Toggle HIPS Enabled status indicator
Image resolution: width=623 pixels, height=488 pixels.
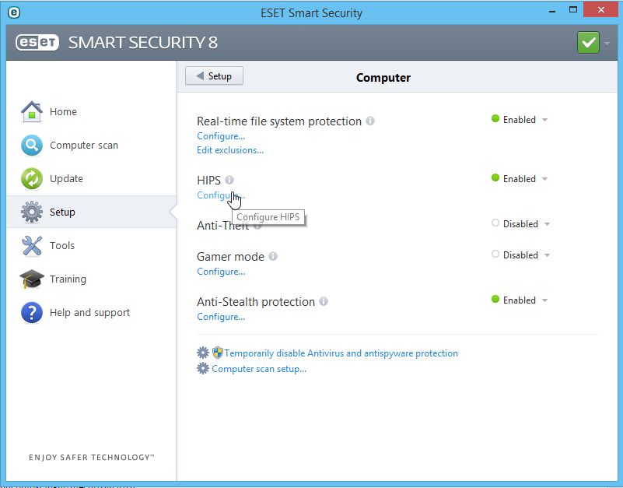click(x=495, y=178)
